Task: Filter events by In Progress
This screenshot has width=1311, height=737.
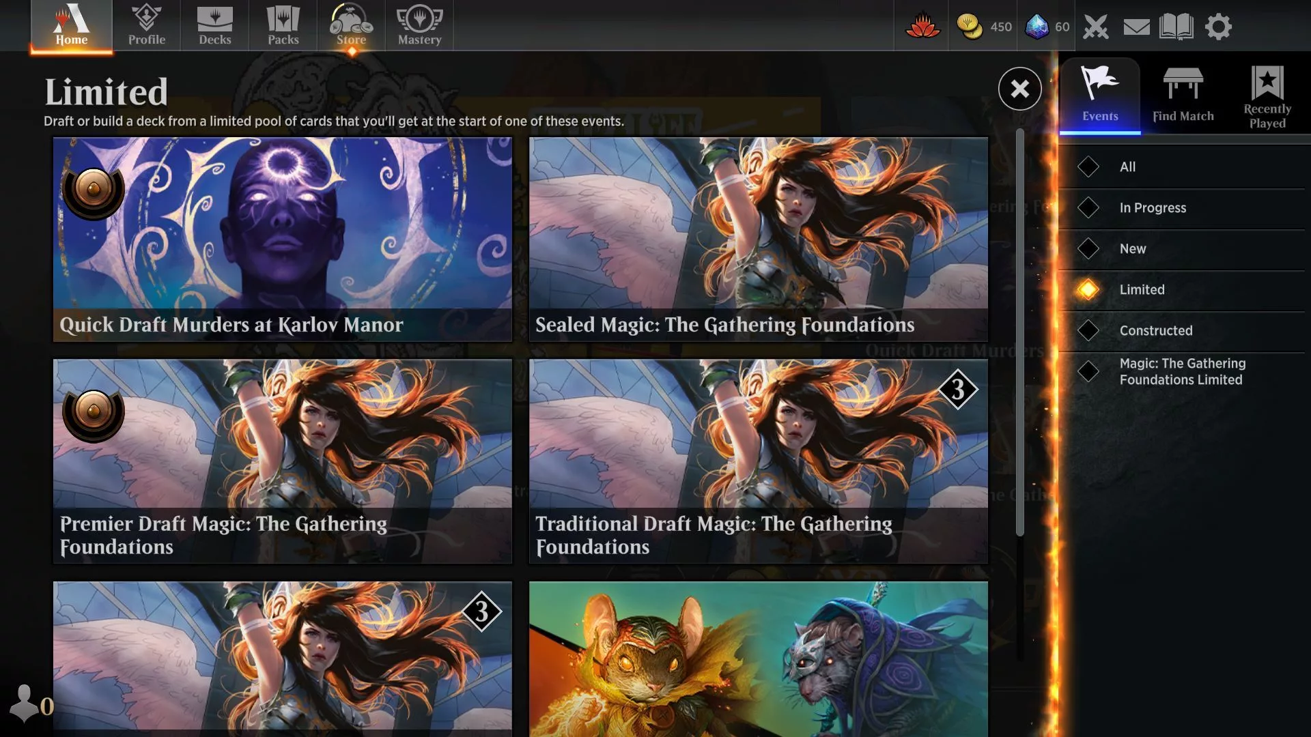Action: tap(1152, 208)
